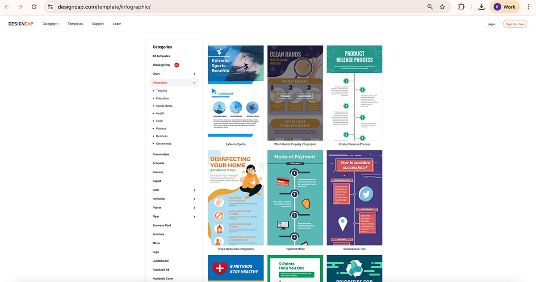The width and height of the screenshot is (536, 282).
Task: Click the Login button
Action: [x=491, y=24]
